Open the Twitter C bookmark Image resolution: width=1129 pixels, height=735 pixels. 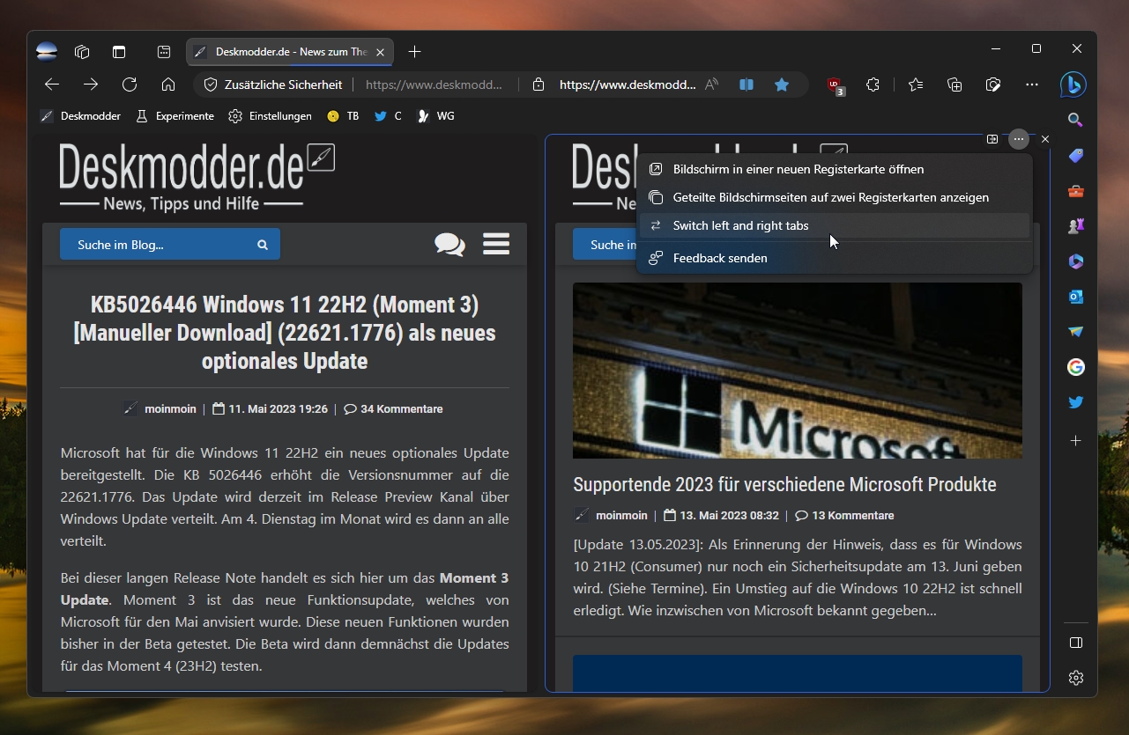(x=388, y=116)
